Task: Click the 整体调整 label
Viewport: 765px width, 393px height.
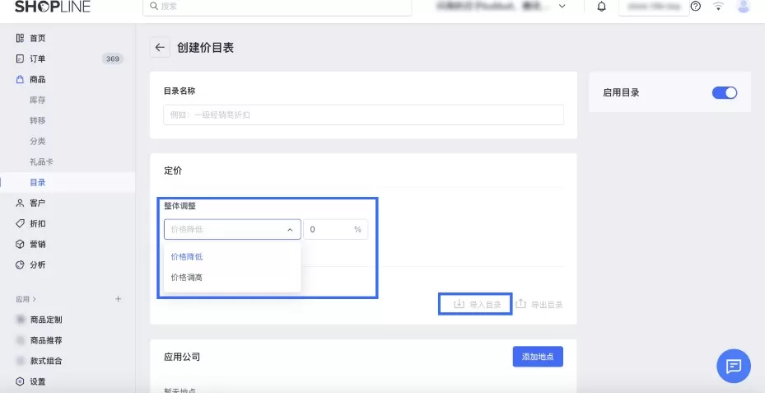Action: [180, 205]
